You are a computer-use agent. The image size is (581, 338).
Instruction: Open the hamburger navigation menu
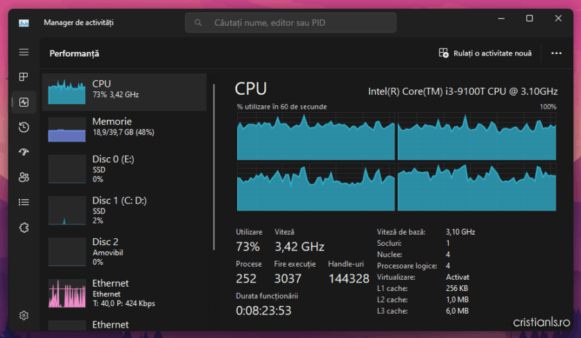click(x=24, y=52)
